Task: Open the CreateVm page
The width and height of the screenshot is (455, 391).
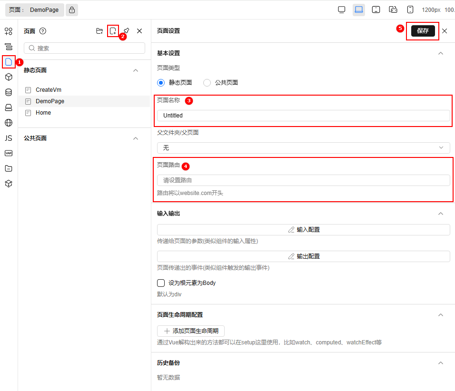Action: (x=48, y=89)
